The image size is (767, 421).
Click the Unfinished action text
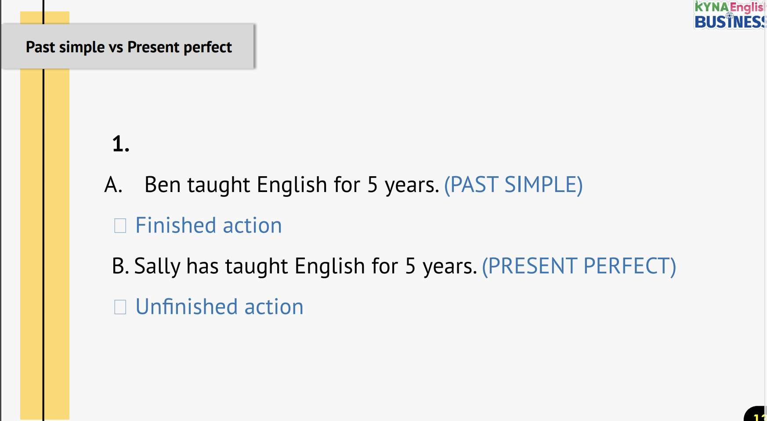click(x=219, y=307)
